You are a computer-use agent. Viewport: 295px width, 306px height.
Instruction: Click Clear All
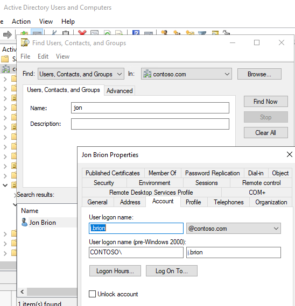pos(266,132)
